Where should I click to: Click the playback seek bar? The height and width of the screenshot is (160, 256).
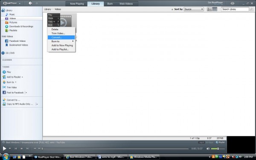point(115,149)
